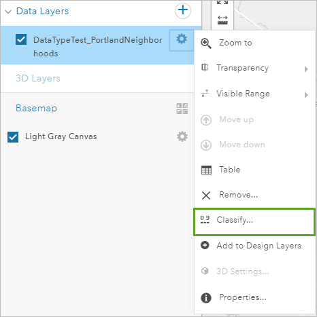Click the Zoom to magnifier icon
The height and width of the screenshot is (317, 317).
point(206,43)
